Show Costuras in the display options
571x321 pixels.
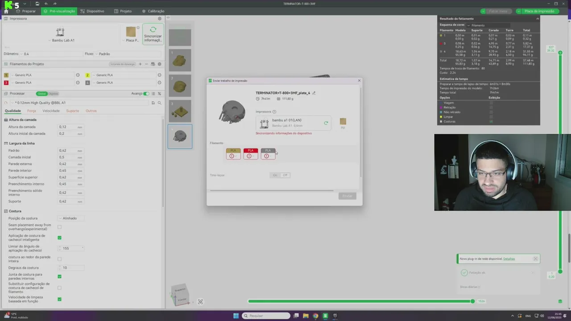pos(491,121)
